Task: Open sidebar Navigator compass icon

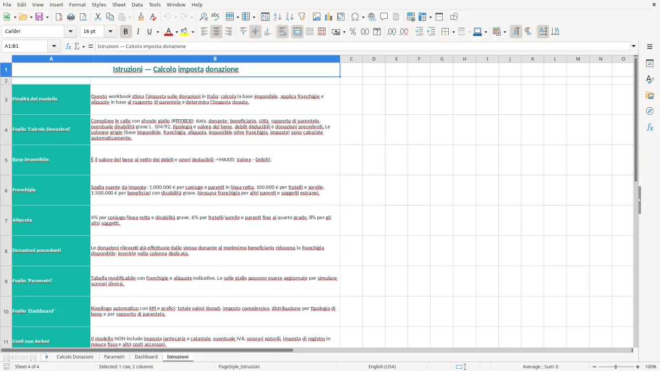Action: pyautogui.click(x=650, y=112)
